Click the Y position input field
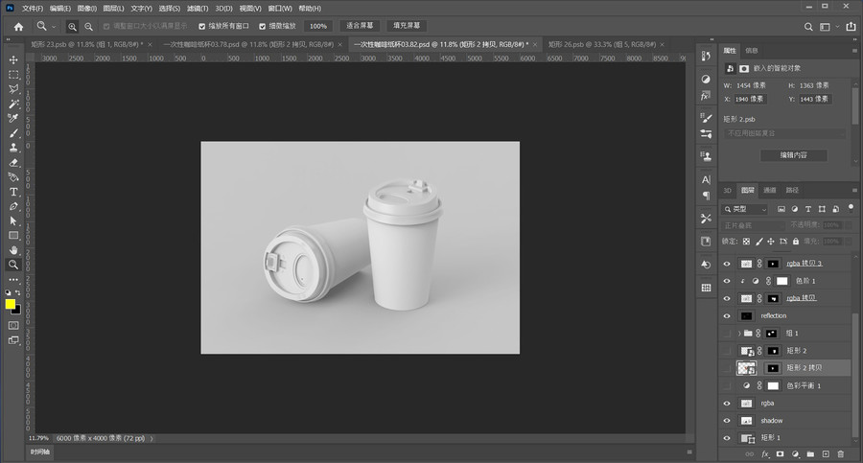Screen dimensions: 863x463 816,99
